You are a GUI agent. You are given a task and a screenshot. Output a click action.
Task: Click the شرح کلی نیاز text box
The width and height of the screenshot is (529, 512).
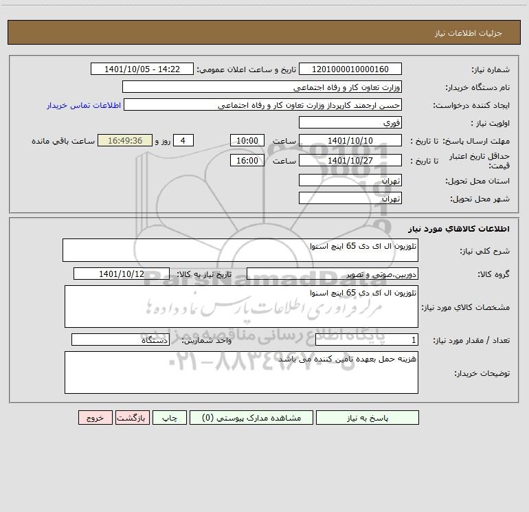pyautogui.click(x=240, y=250)
